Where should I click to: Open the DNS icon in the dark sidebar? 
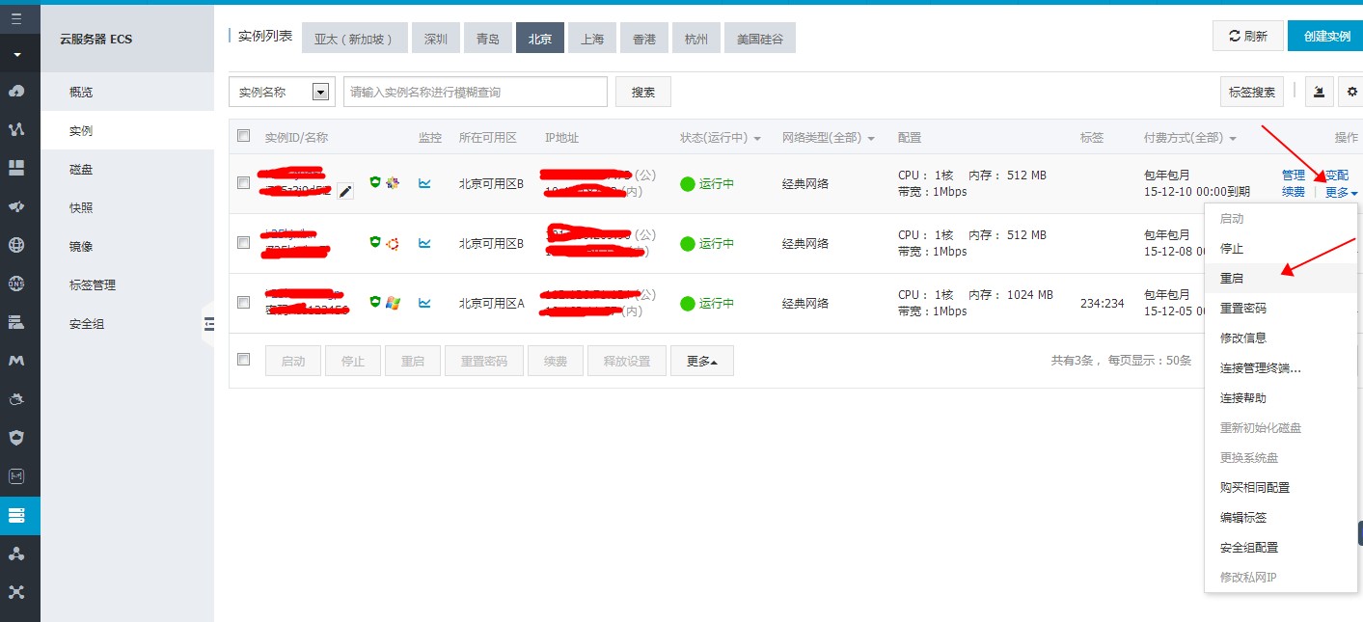click(16, 283)
